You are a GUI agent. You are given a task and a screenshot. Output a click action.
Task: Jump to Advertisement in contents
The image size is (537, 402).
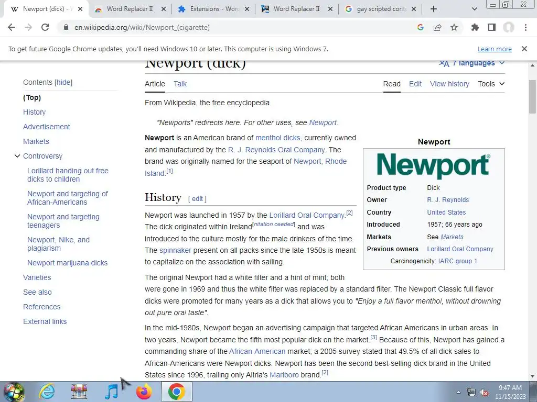click(47, 127)
